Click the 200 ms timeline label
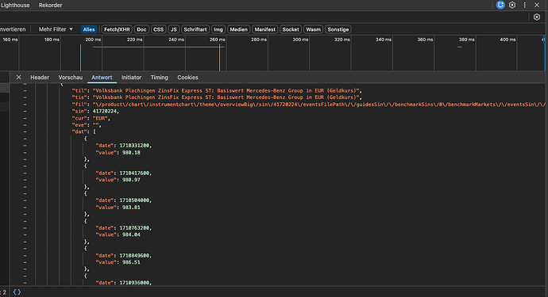The width and height of the screenshot is (548, 297). click(93, 40)
